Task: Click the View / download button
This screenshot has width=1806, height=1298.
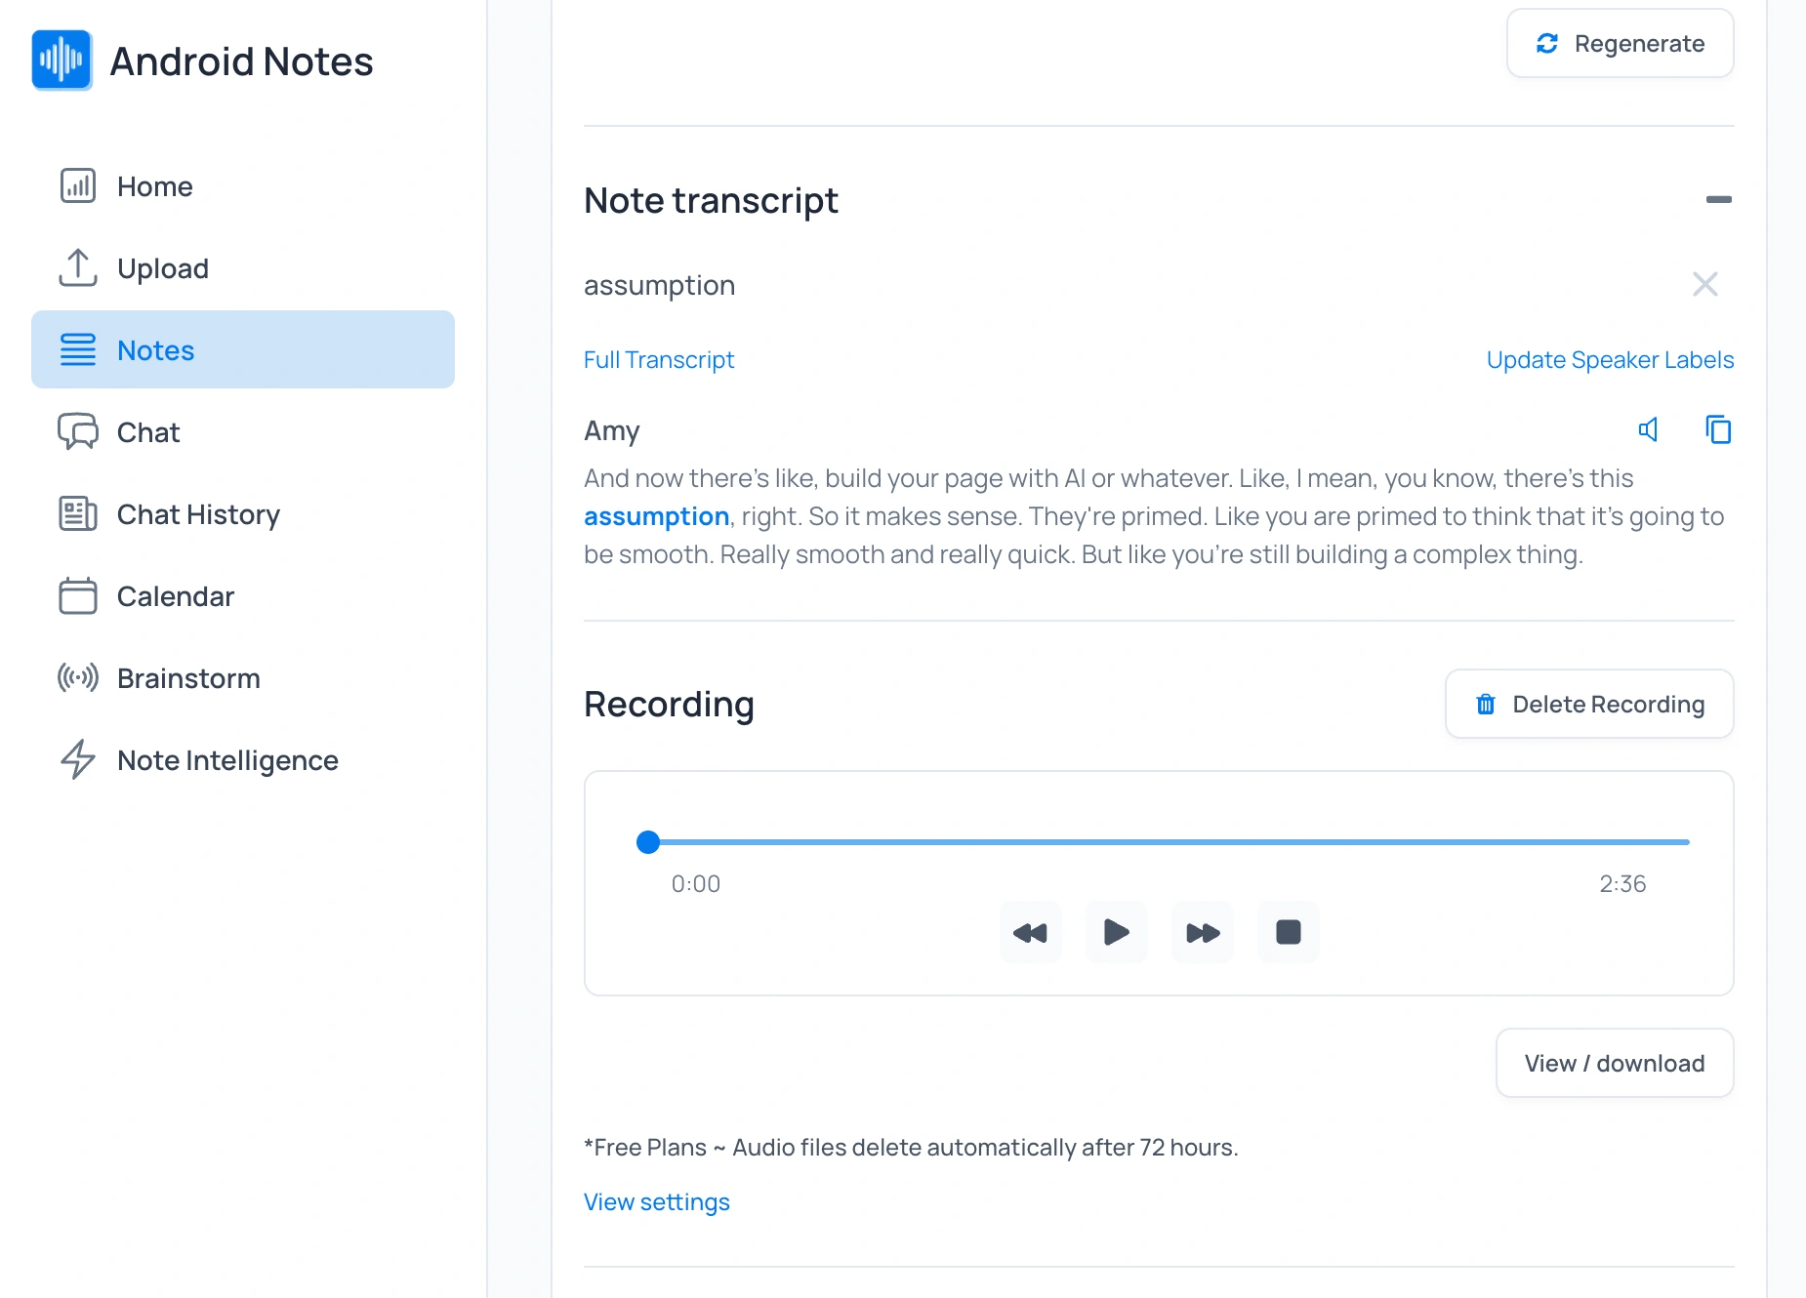Action: [1615, 1063]
